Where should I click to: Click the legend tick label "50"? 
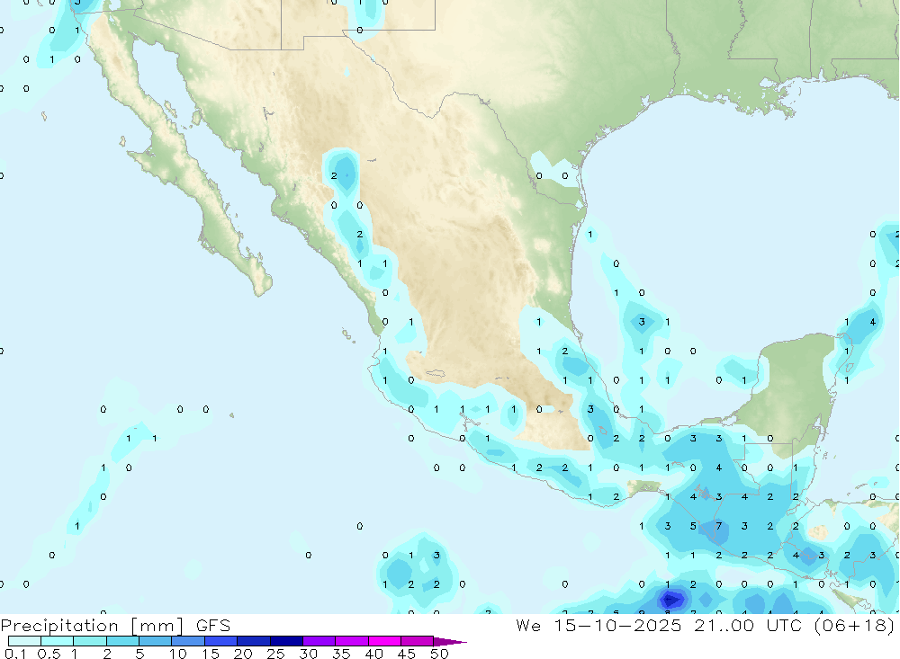tap(439, 654)
